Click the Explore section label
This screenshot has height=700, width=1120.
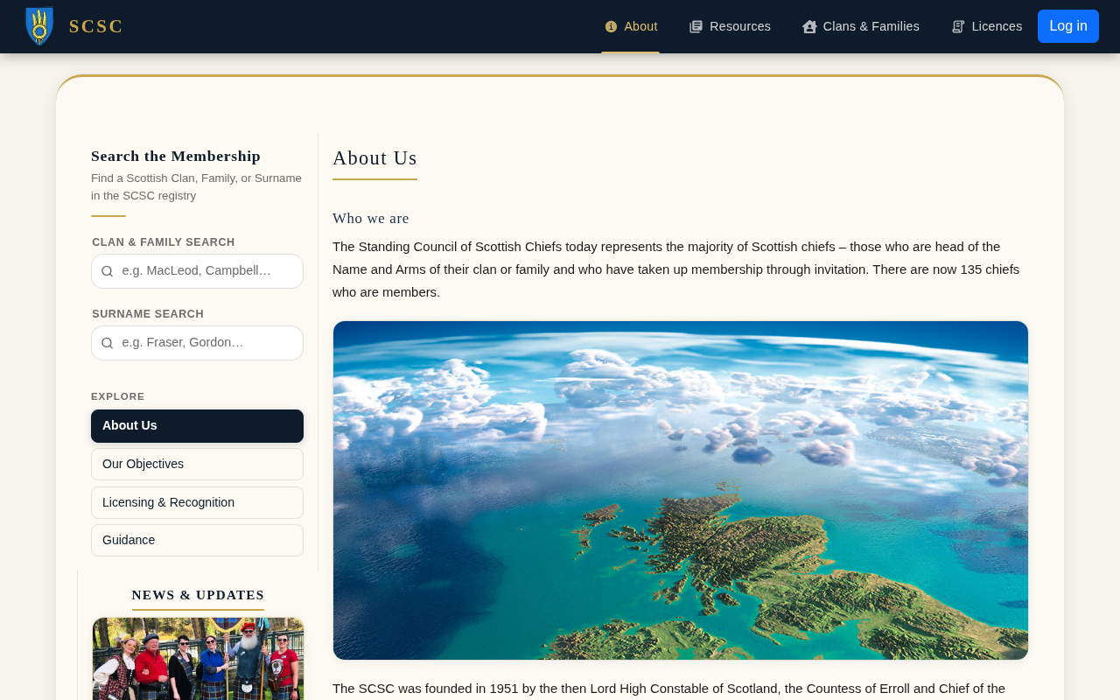(118, 396)
